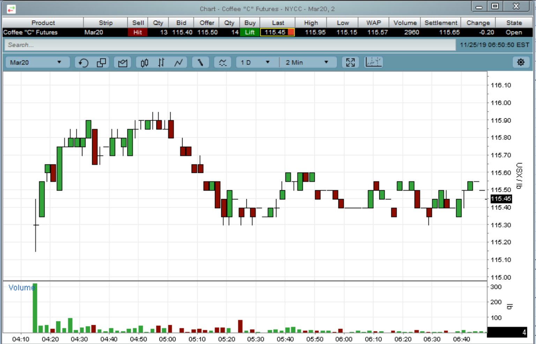Click the Product column header
Screen dimensions: 536x344
click(x=43, y=23)
